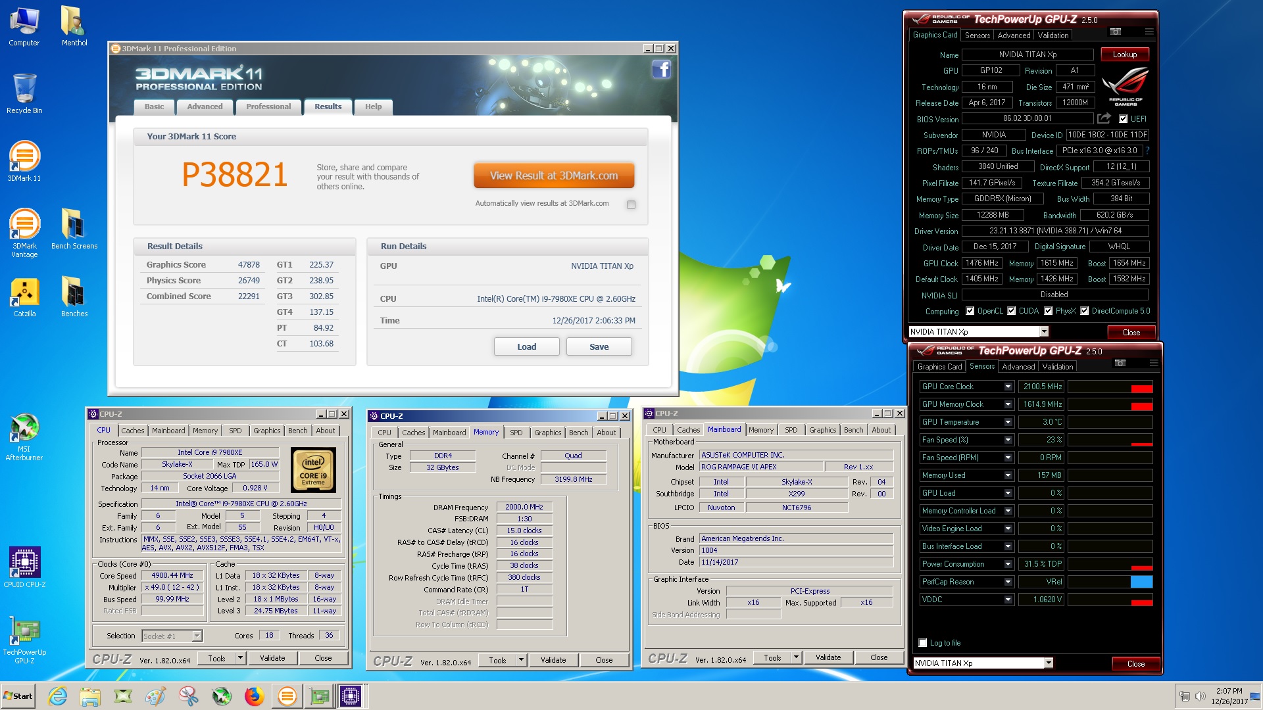Click the Intel Core i9 Extreme logo
The image size is (1263, 710).
[313, 470]
